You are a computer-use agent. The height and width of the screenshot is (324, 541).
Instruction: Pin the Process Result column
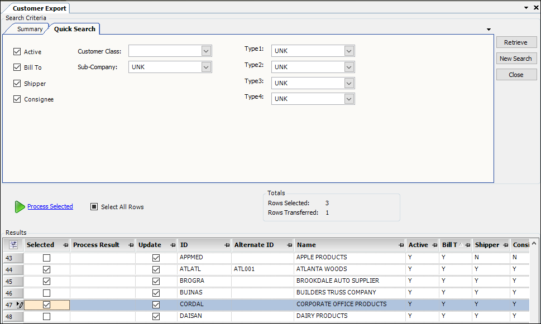[x=131, y=245]
